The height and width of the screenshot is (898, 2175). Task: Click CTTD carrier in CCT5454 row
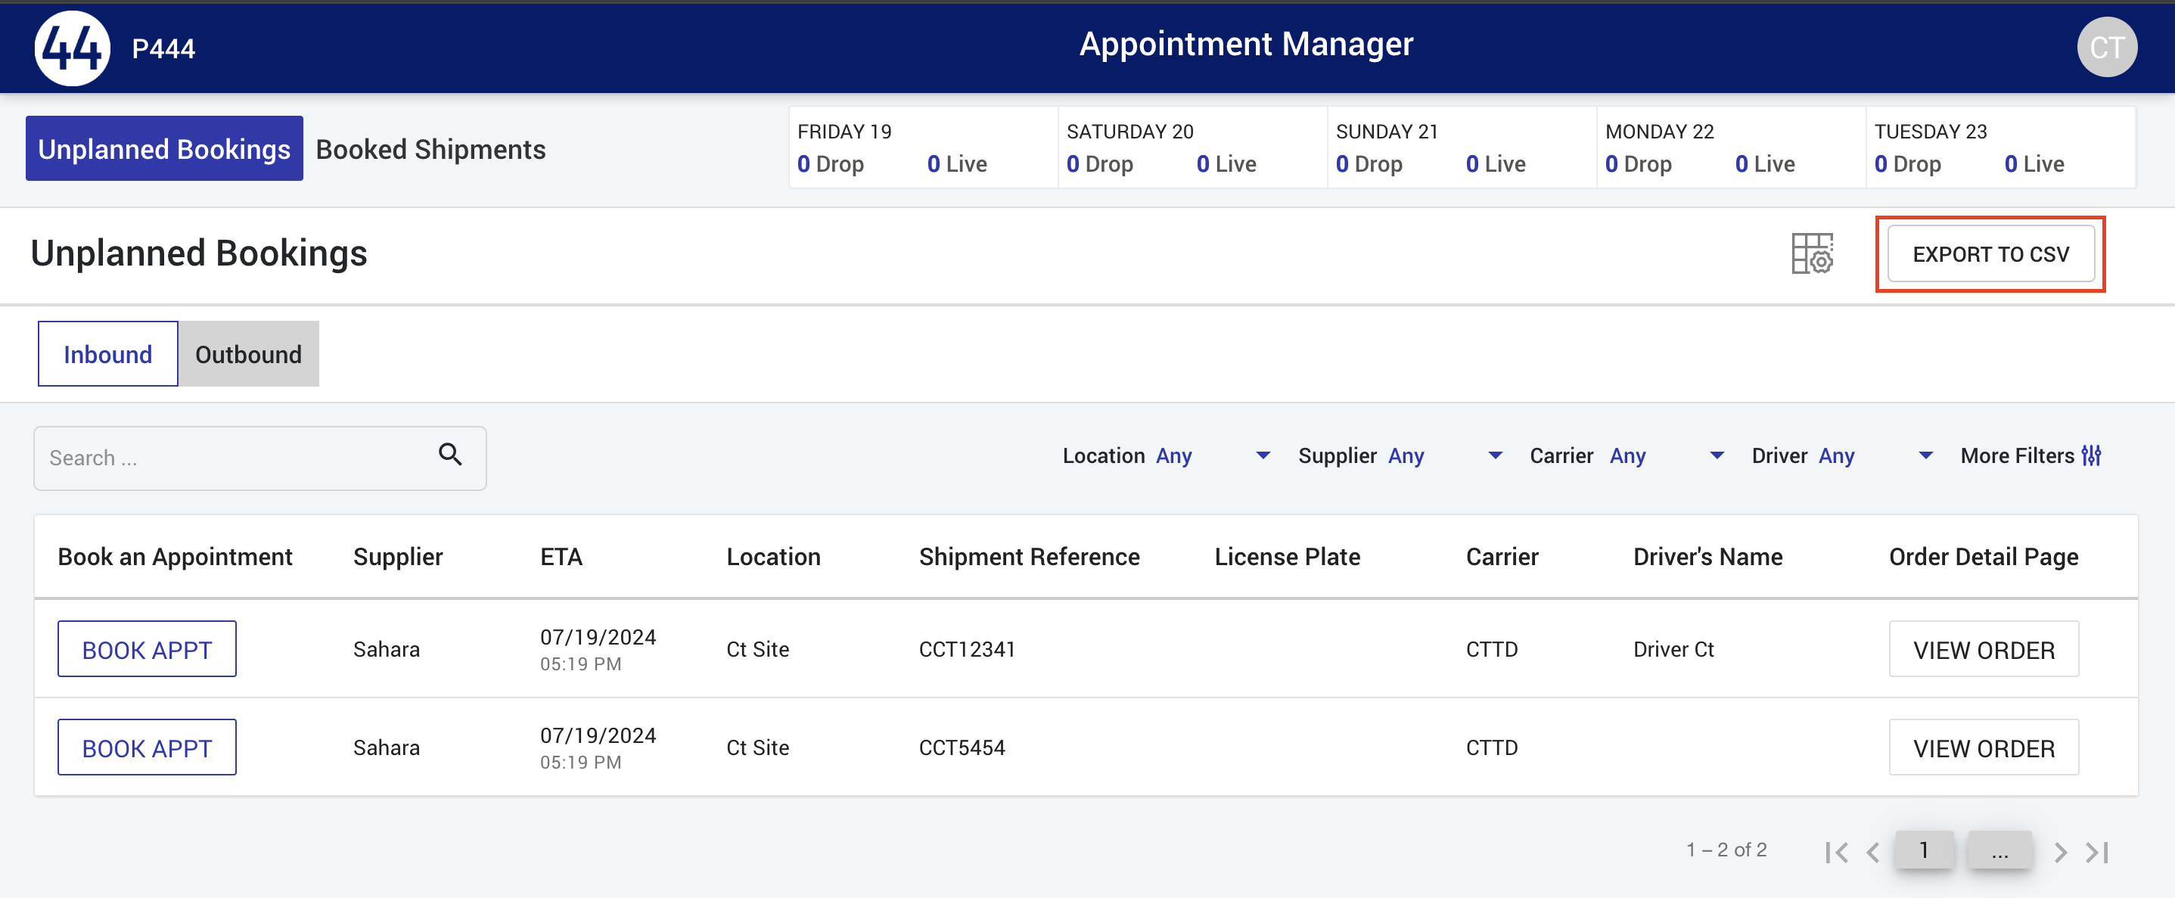[x=1491, y=747]
